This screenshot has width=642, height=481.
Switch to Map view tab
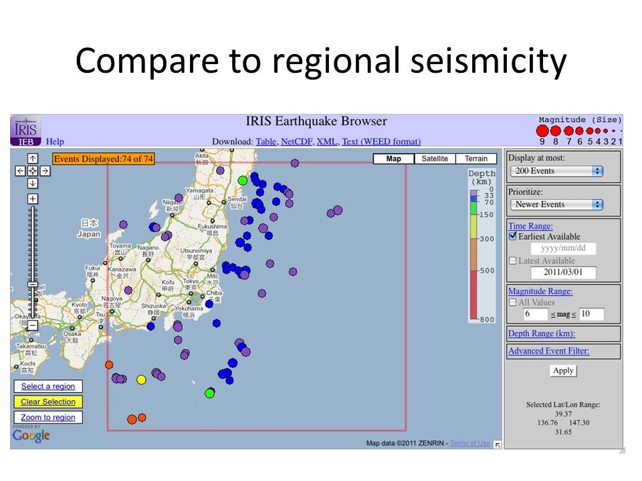coord(393,159)
